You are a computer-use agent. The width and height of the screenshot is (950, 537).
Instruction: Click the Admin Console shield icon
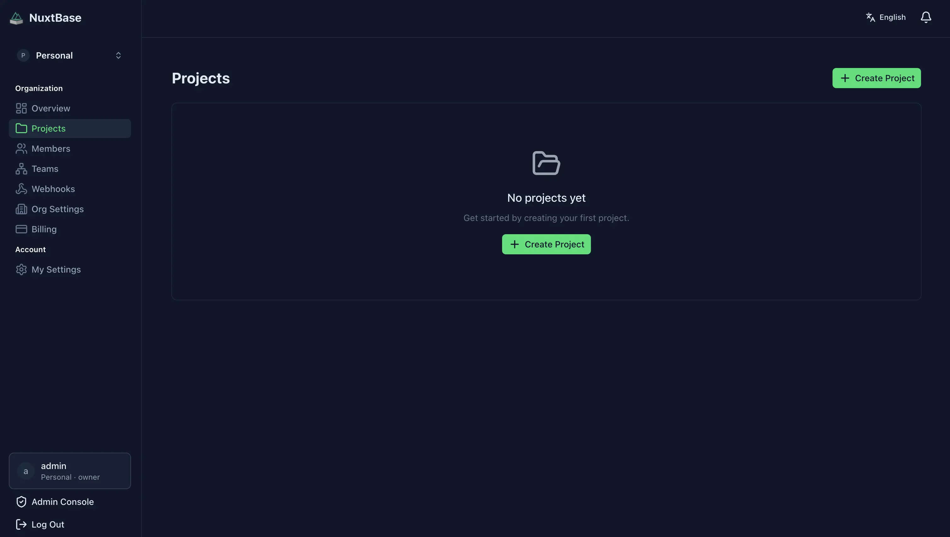coord(21,502)
